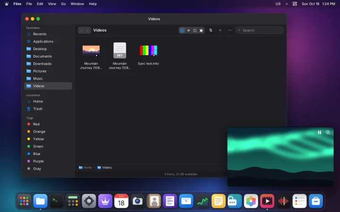The height and width of the screenshot is (212, 340).
Task: Filter by the Yellow tag
Action: coord(48,139)
